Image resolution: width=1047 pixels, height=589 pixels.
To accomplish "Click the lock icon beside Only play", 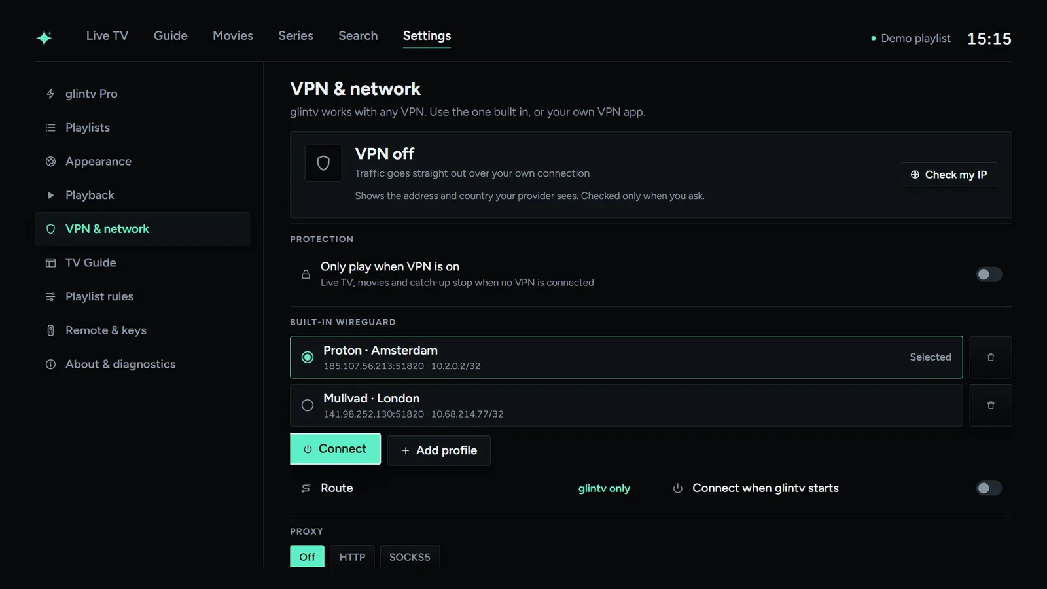I will pos(306,274).
